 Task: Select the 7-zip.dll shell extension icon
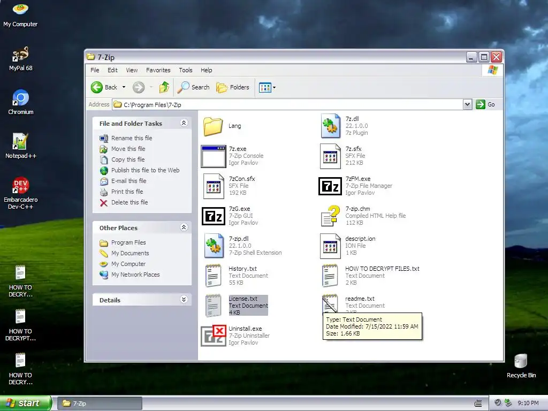tap(214, 246)
